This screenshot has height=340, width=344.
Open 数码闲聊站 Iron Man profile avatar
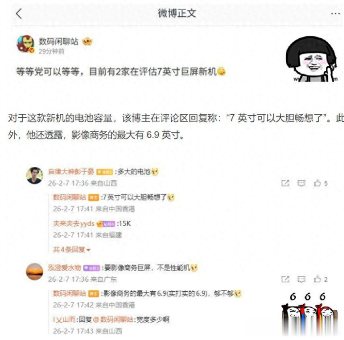25,44
